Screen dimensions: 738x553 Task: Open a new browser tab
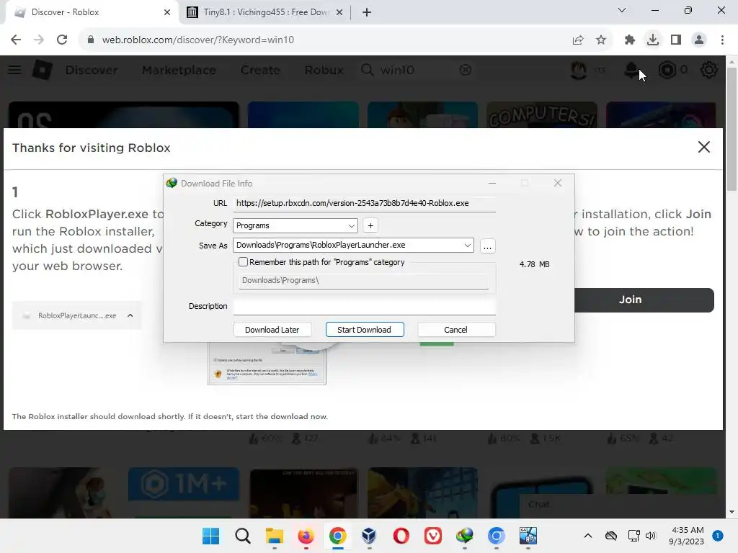[367, 12]
